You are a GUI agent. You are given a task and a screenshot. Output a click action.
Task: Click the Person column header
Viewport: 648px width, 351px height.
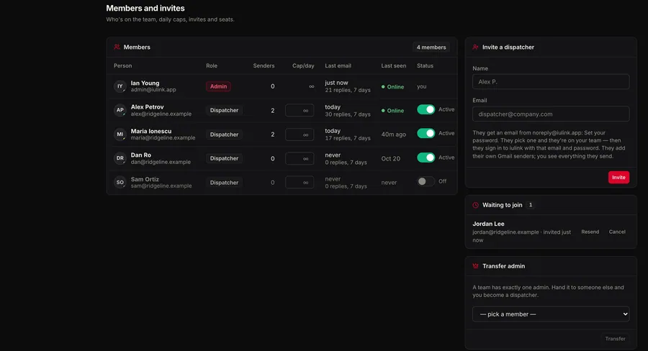click(x=122, y=65)
